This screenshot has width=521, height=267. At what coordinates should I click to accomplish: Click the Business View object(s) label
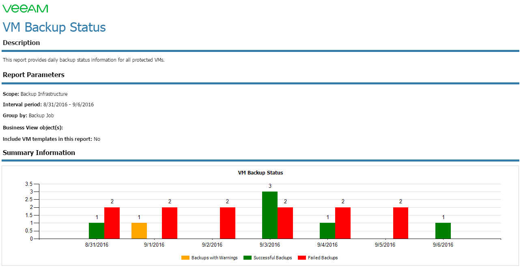pos(33,127)
